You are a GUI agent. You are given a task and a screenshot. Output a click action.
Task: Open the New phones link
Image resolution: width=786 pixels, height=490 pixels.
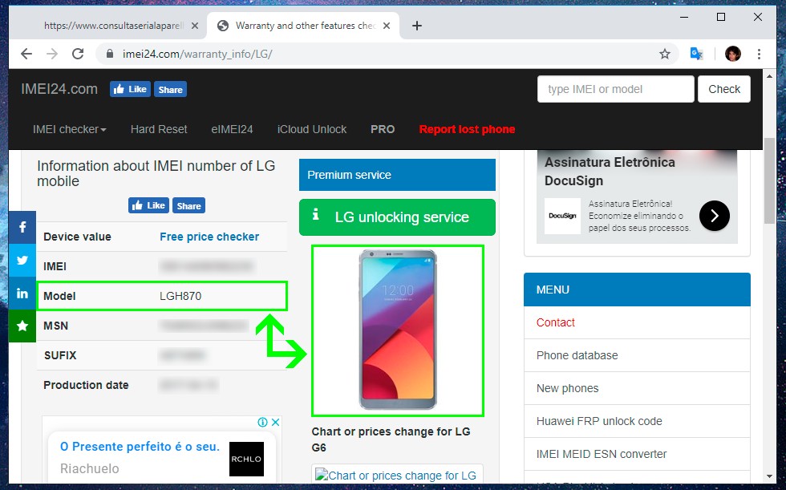[x=568, y=388]
